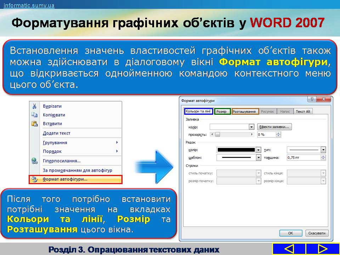Go to previous slide with the left arrow
Screen dimensions: 340x255
coord(289,249)
